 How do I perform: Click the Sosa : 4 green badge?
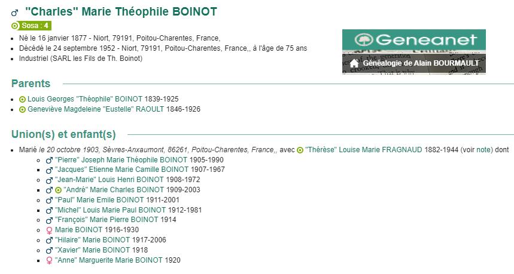[x=31, y=26]
